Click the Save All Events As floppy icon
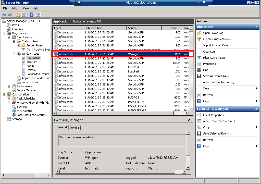 (199, 76)
